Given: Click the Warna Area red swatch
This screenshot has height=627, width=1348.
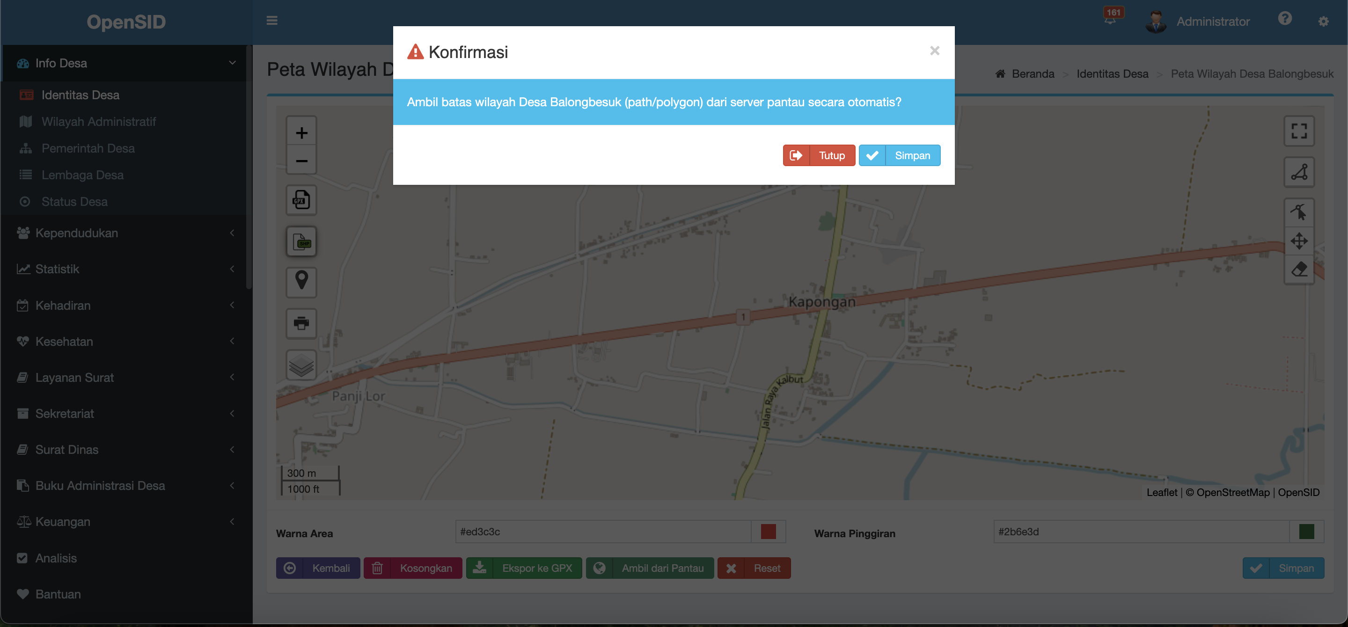Looking at the screenshot, I should click(x=768, y=531).
